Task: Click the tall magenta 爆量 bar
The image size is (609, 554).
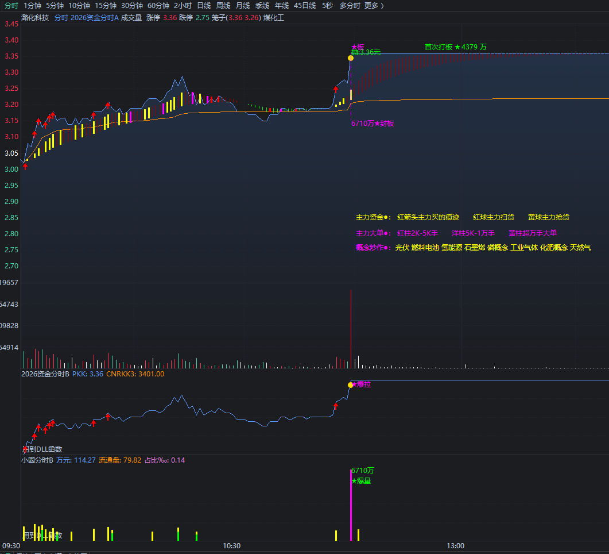Action: [x=351, y=505]
